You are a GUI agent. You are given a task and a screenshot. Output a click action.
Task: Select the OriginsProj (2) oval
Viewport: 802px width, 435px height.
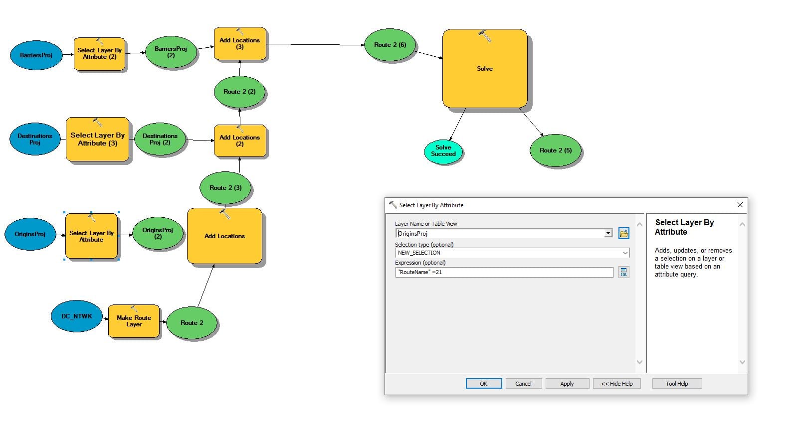[158, 233]
